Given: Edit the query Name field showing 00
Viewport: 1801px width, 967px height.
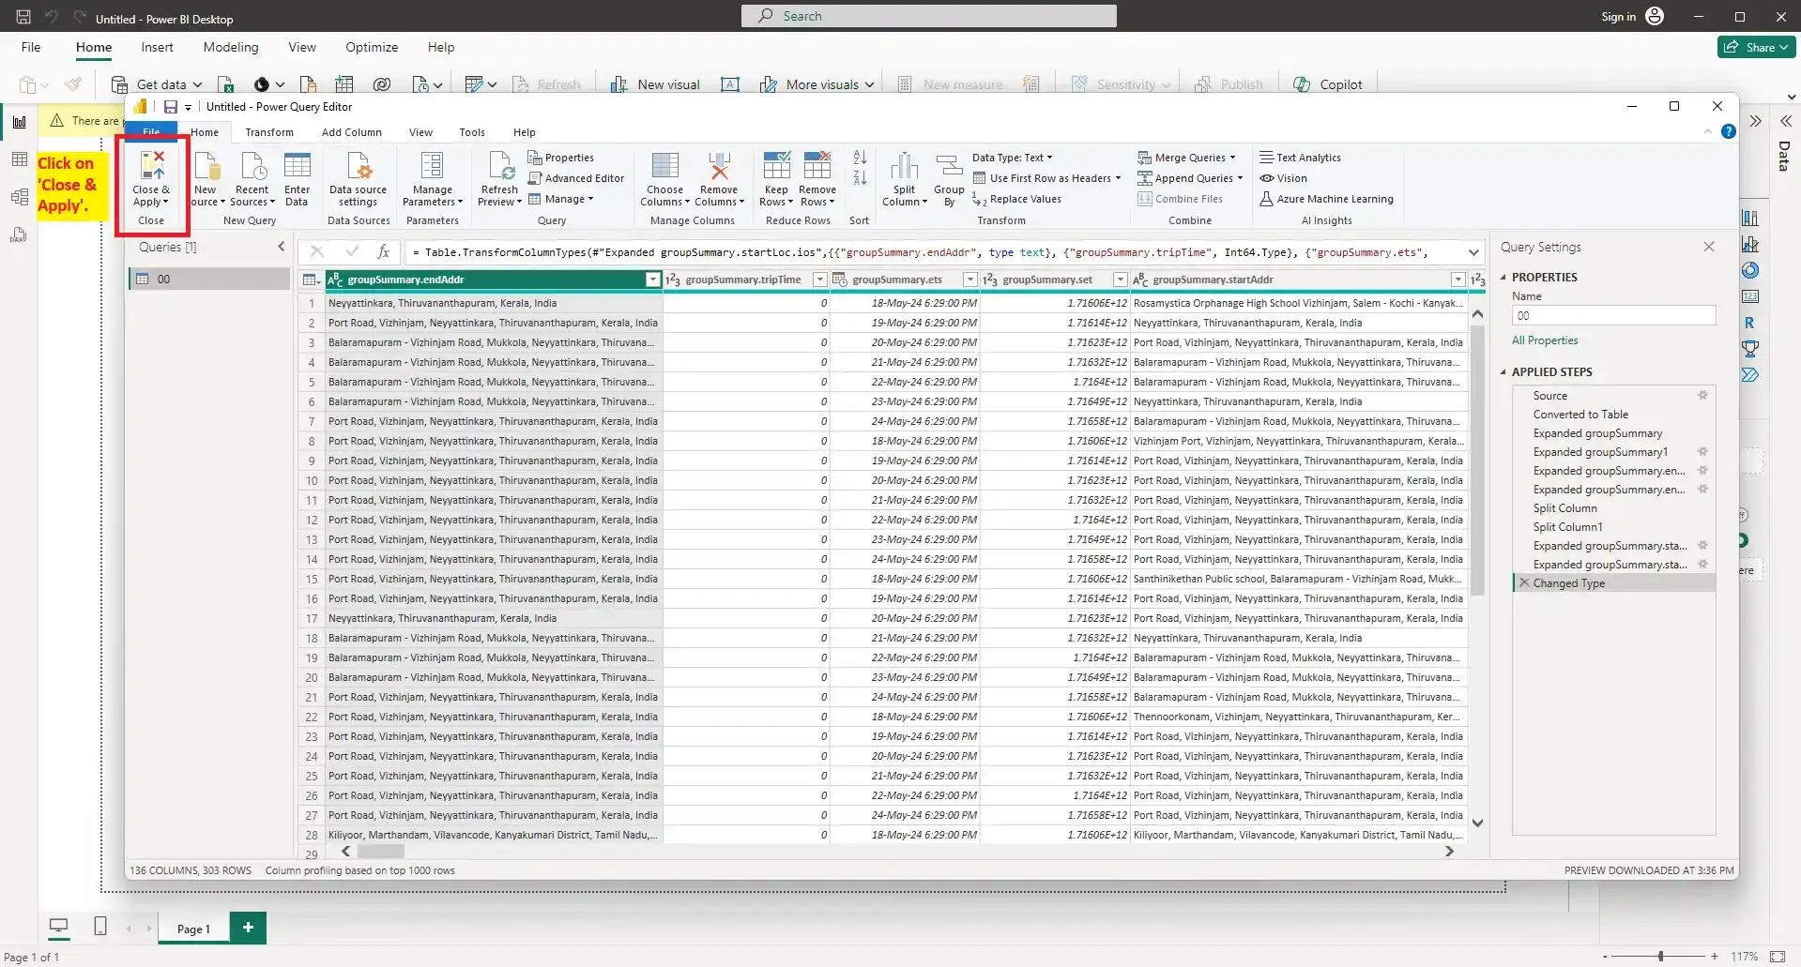Looking at the screenshot, I should coord(1613,315).
